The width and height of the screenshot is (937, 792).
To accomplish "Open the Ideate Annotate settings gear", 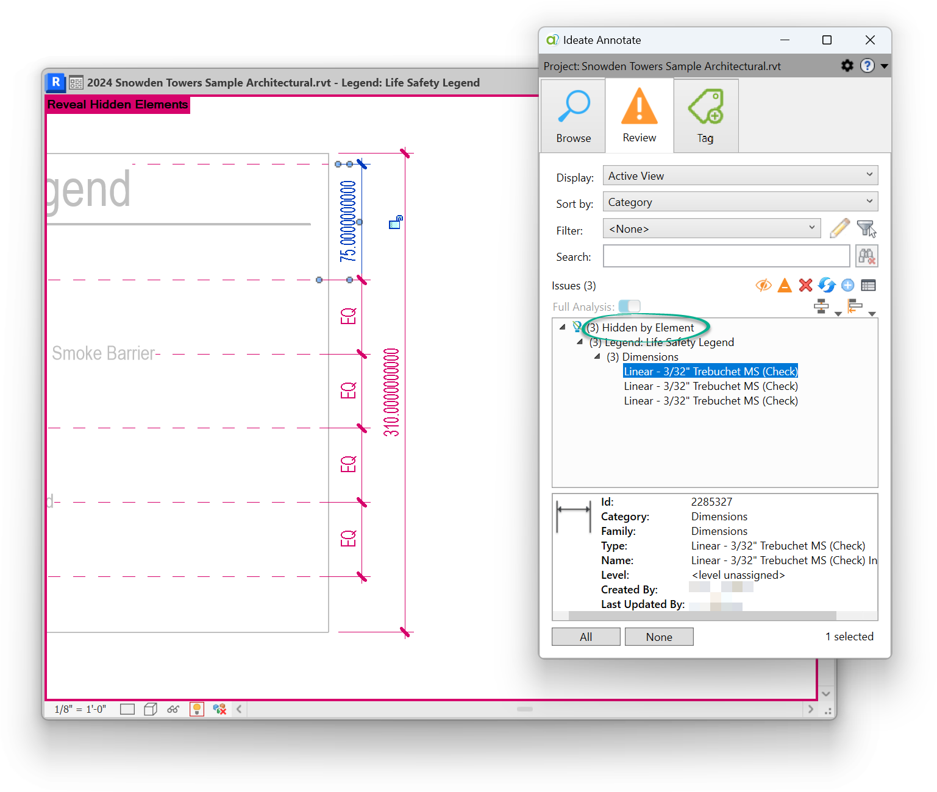I will (x=847, y=65).
